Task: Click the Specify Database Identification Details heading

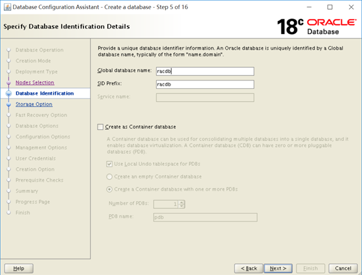Action: [67, 27]
